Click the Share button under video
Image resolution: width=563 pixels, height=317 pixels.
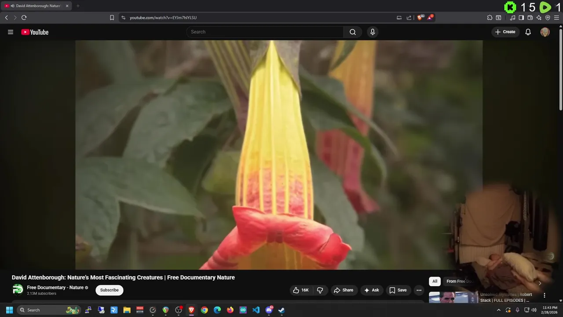(x=344, y=290)
